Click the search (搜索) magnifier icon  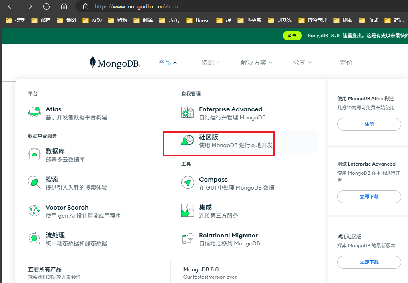tap(34, 182)
